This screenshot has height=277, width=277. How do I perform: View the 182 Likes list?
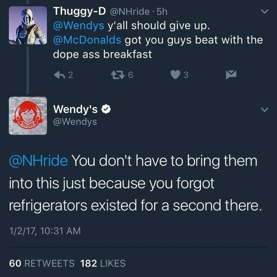click(103, 263)
